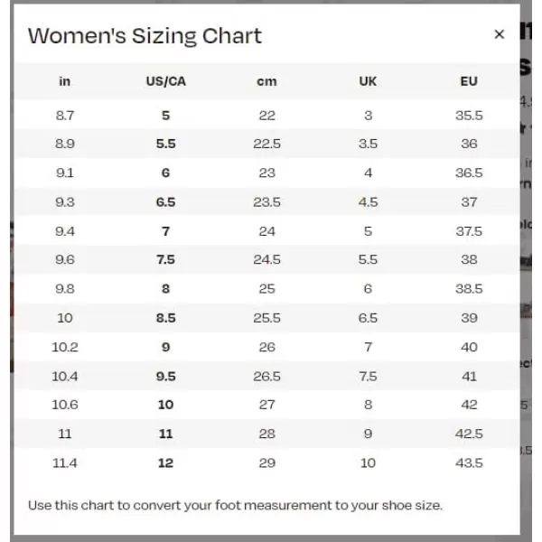Click the UK column header
This screenshot has height=542, width=542.
368,81
